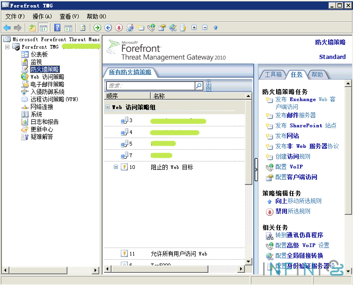
Task: Click inside the 搜索 search field
Action: point(150,86)
